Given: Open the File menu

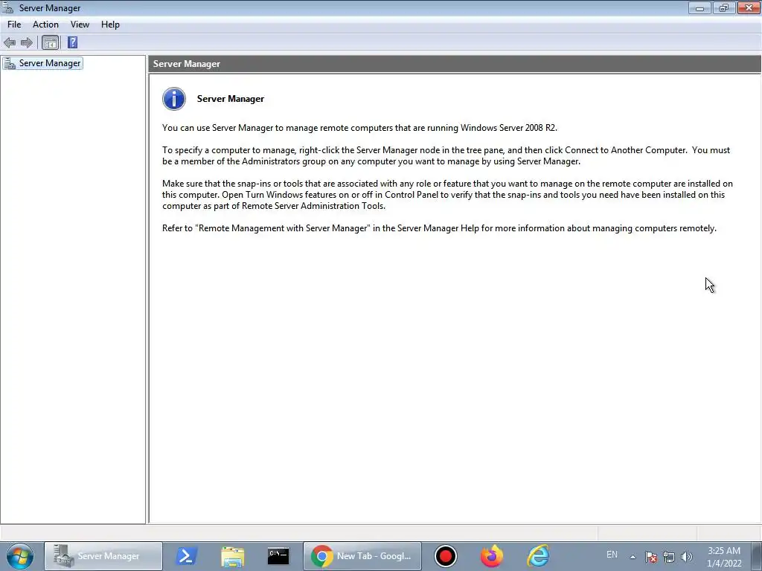Looking at the screenshot, I should (x=14, y=25).
